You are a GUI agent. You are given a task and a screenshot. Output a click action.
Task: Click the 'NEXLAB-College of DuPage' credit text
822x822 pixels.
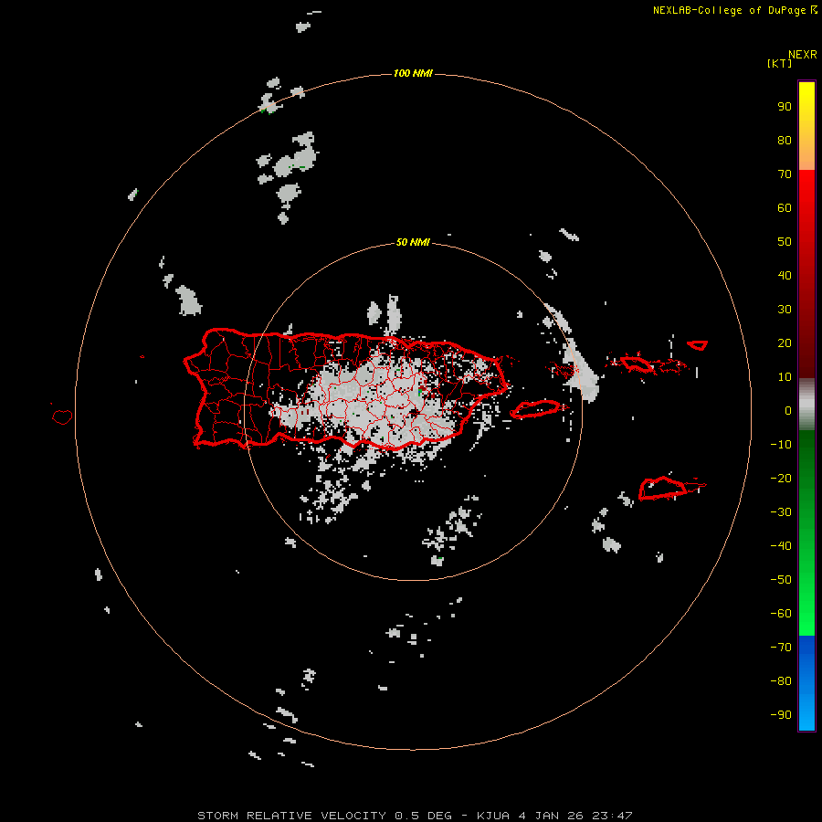729,10
